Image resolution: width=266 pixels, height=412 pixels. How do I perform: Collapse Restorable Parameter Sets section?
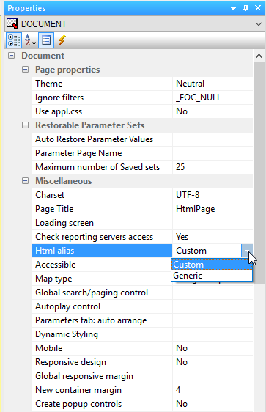[25, 125]
